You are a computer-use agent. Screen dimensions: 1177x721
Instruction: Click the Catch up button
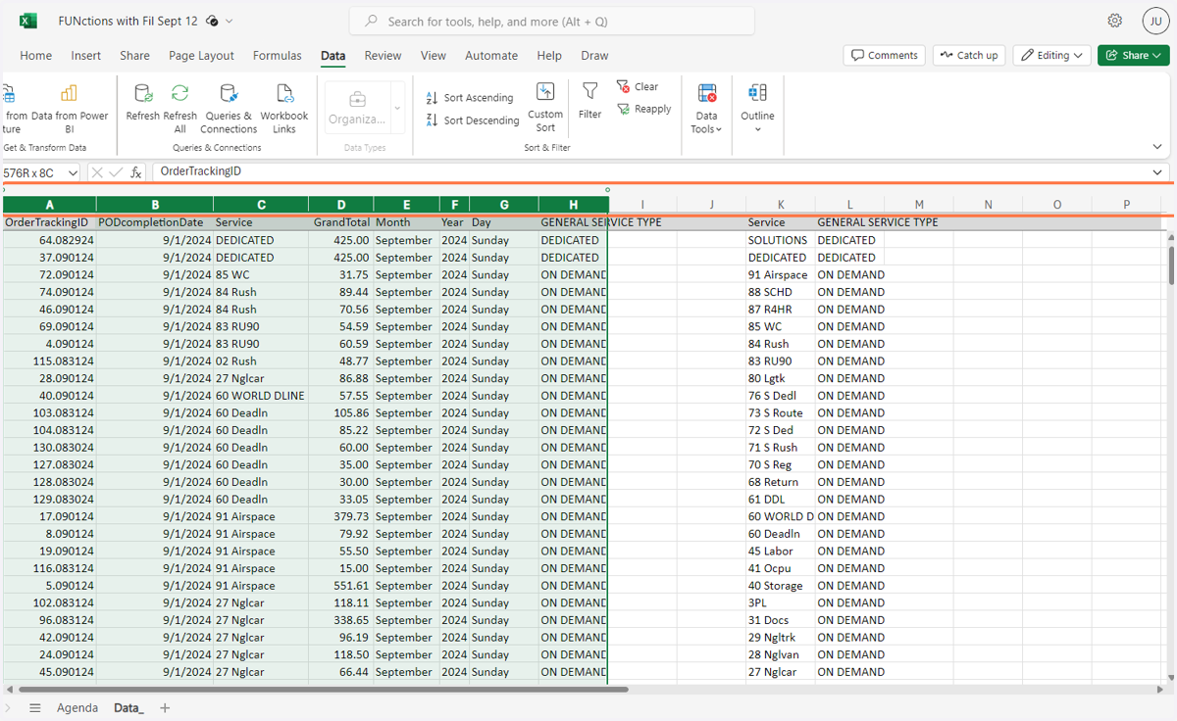968,55
